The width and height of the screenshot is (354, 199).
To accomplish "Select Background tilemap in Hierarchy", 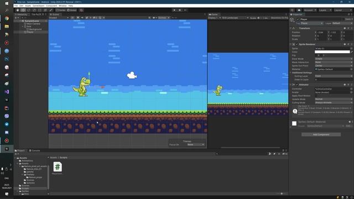I will [35, 29].
